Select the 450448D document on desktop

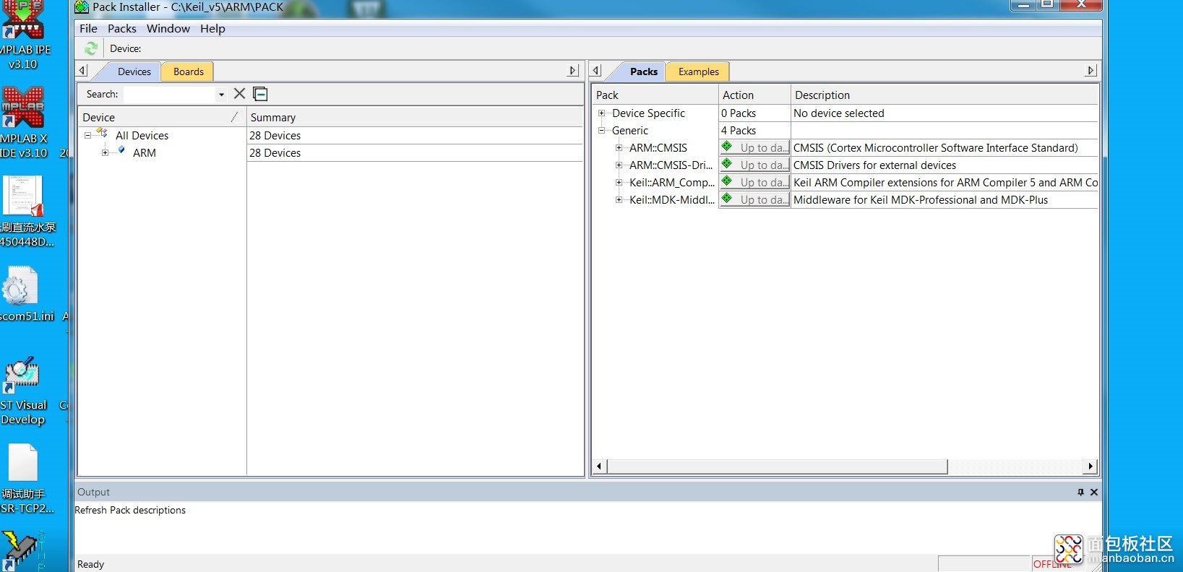click(27, 212)
